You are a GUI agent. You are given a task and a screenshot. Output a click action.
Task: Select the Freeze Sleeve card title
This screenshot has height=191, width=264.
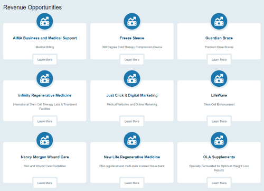(132, 38)
